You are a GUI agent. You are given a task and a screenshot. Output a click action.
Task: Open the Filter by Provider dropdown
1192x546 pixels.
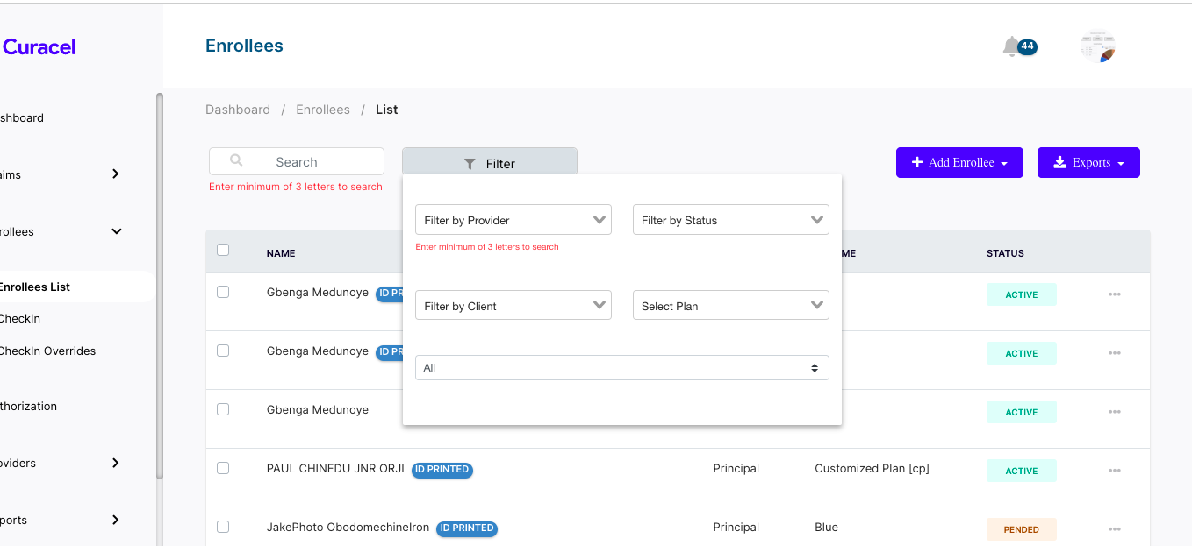513,220
